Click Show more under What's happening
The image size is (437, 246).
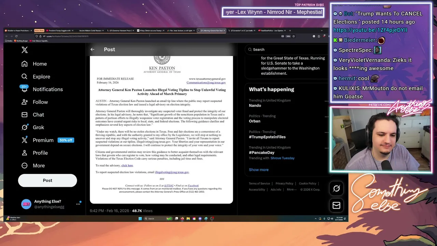259,170
